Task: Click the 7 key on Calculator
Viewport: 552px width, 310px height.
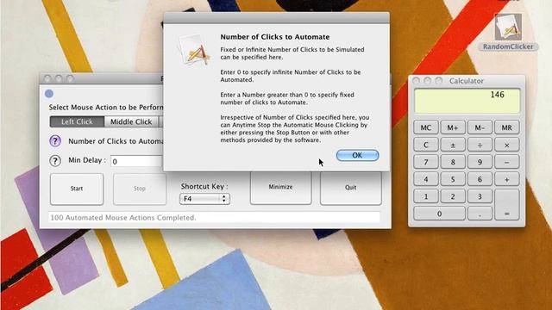Action: click(x=425, y=162)
